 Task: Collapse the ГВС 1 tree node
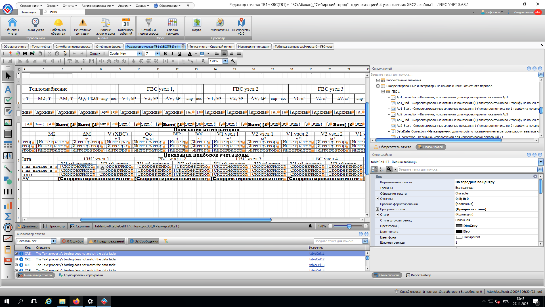[383, 92]
